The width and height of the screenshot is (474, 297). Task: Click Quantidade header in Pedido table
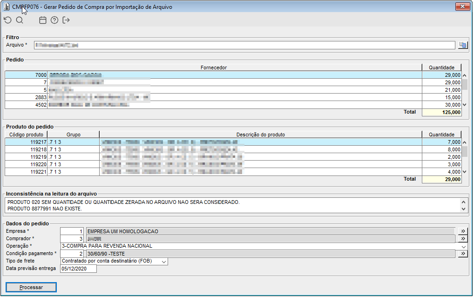[x=442, y=67]
